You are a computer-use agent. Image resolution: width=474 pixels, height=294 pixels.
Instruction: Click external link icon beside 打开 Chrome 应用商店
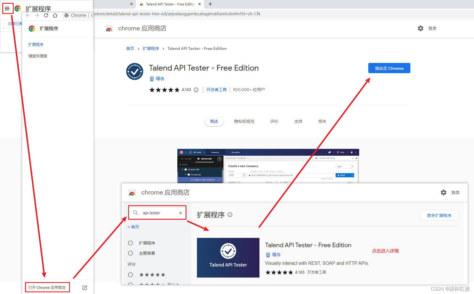pos(85,287)
